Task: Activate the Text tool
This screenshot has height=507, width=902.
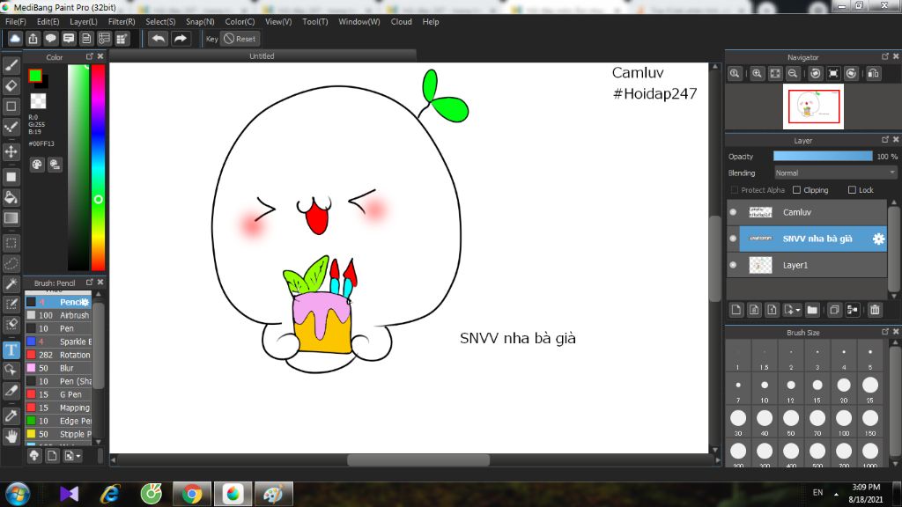Action: tap(11, 349)
